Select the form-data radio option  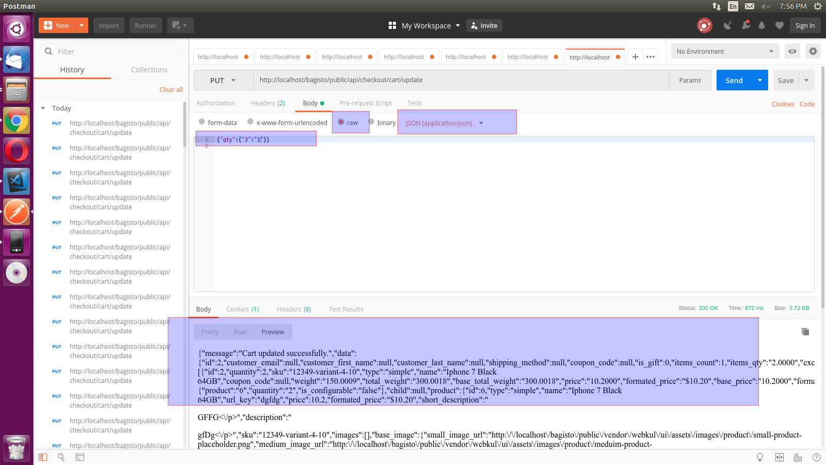tap(202, 122)
